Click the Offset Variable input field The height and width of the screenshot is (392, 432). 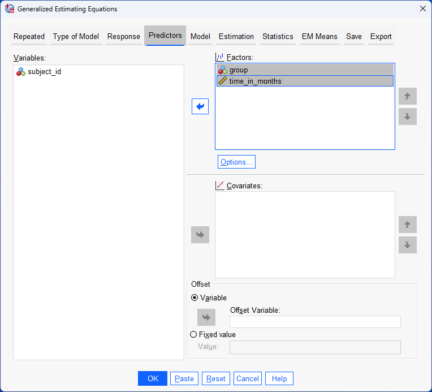(315, 322)
